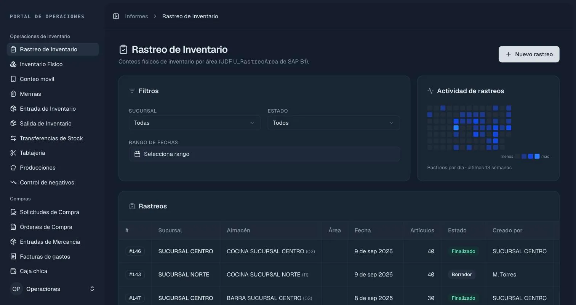This screenshot has height=305, width=576.
Task: Open rastreo #143 badge
Action: 135,275
